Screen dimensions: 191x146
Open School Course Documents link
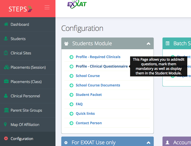pyautogui.click(x=98, y=85)
